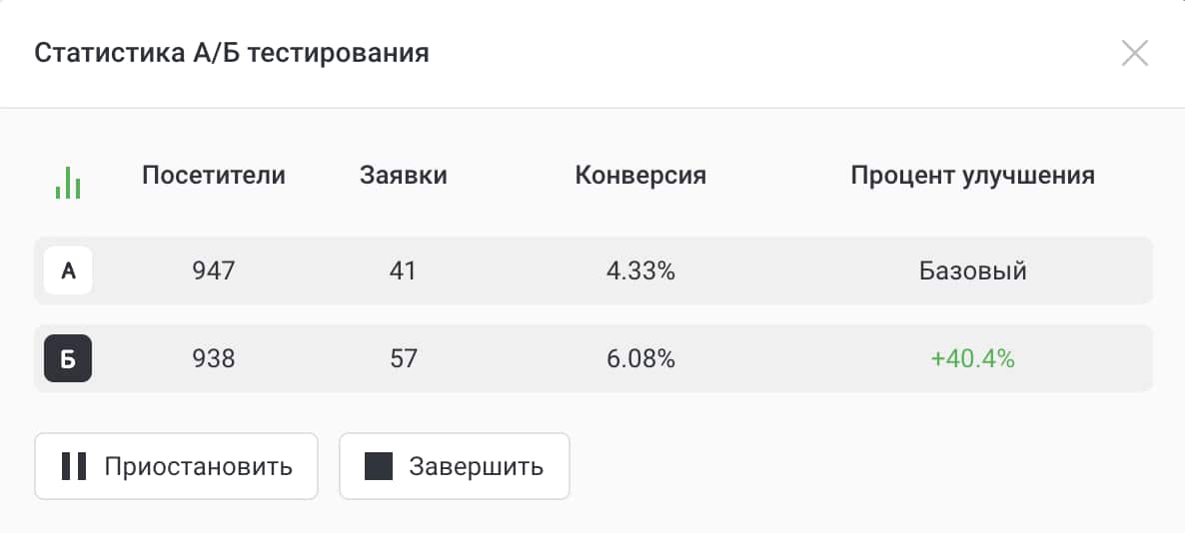Close the A/Б statistics dialog
This screenshot has width=1185, height=533.
click(x=1134, y=53)
